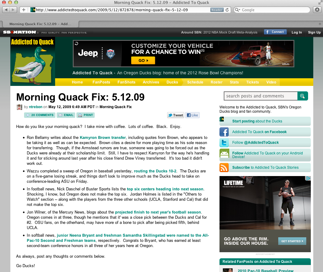
Task: Click the Email article button
Action: [x=66, y=115]
